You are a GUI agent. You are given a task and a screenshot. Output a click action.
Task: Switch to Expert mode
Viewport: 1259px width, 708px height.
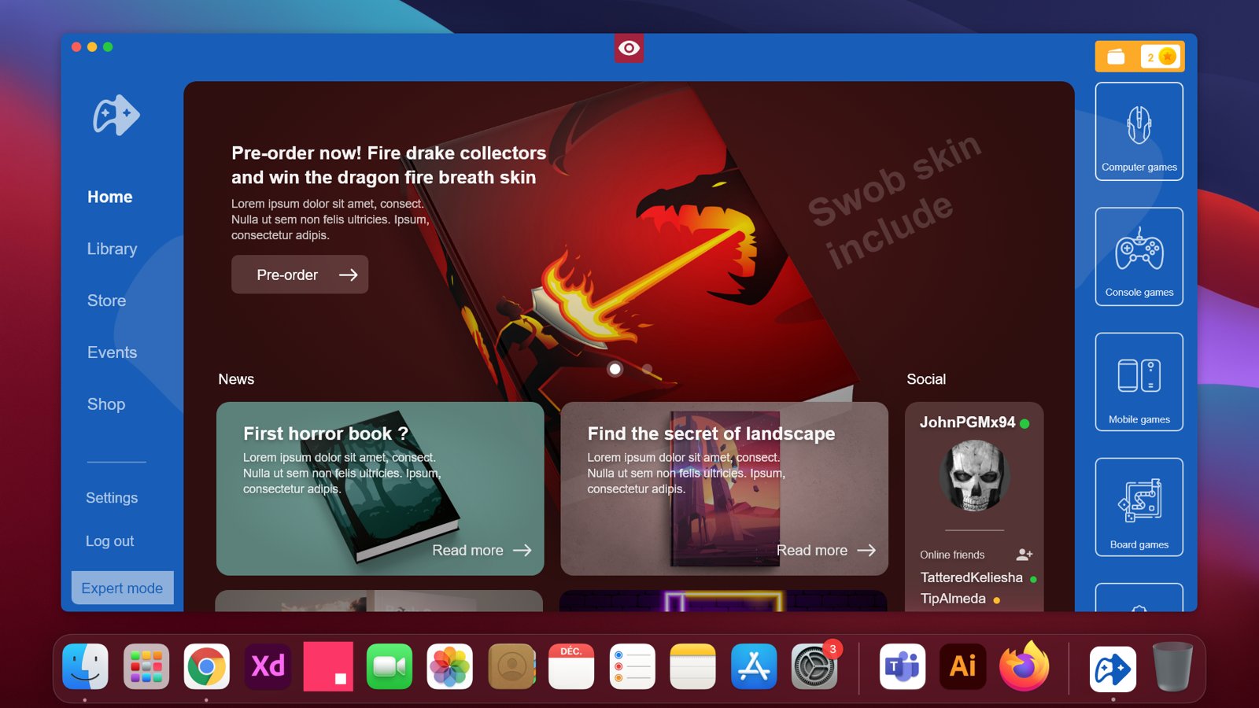coord(122,588)
